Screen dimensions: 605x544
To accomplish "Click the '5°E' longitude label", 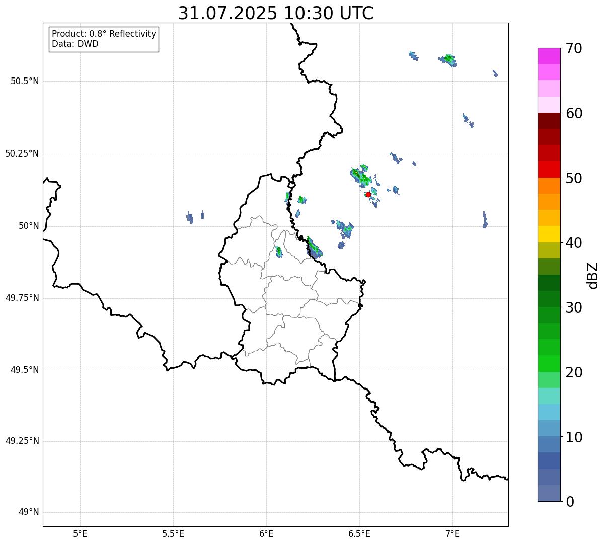I will pyautogui.click(x=80, y=533).
